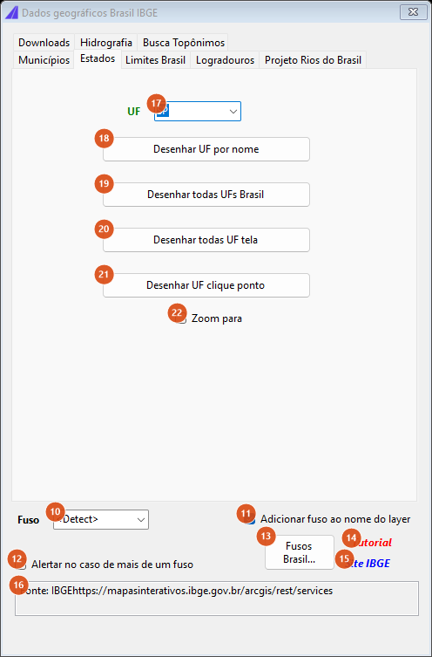Image resolution: width=432 pixels, height=657 pixels.
Task: Switch to the Municípios tab
Action: (x=44, y=60)
